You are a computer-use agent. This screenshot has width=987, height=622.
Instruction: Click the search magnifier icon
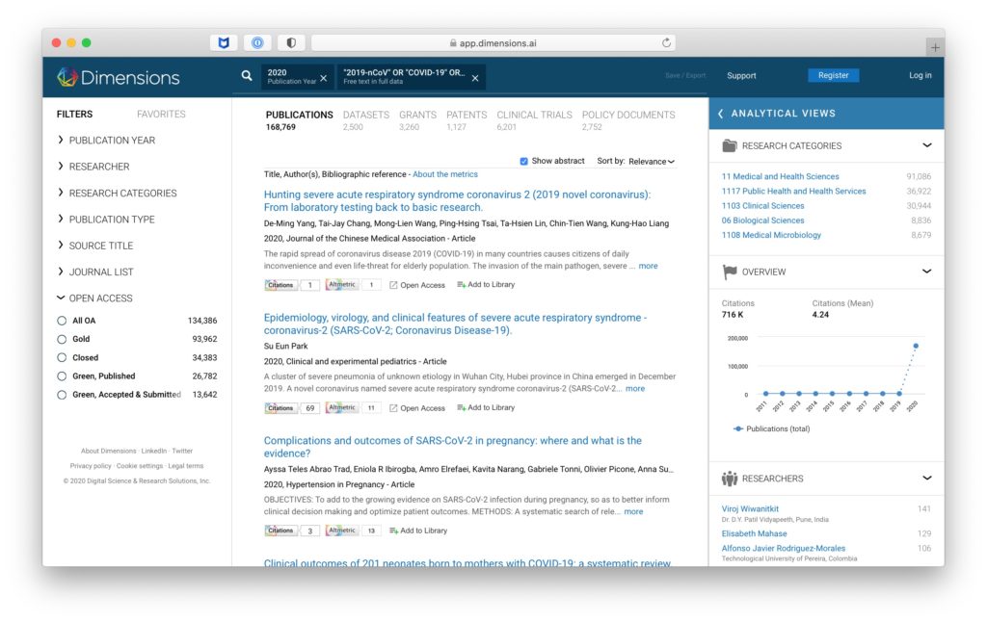tap(247, 76)
